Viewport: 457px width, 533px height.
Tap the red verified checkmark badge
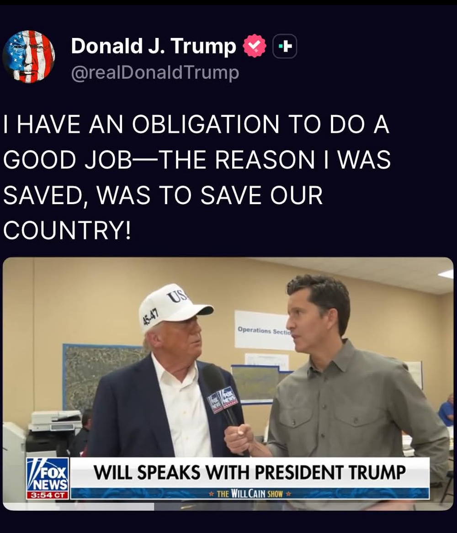coord(255,46)
